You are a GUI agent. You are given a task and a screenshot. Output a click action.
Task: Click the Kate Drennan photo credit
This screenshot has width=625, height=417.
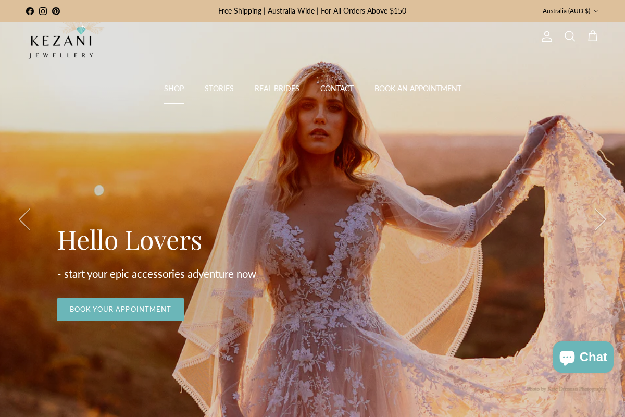click(x=565, y=388)
